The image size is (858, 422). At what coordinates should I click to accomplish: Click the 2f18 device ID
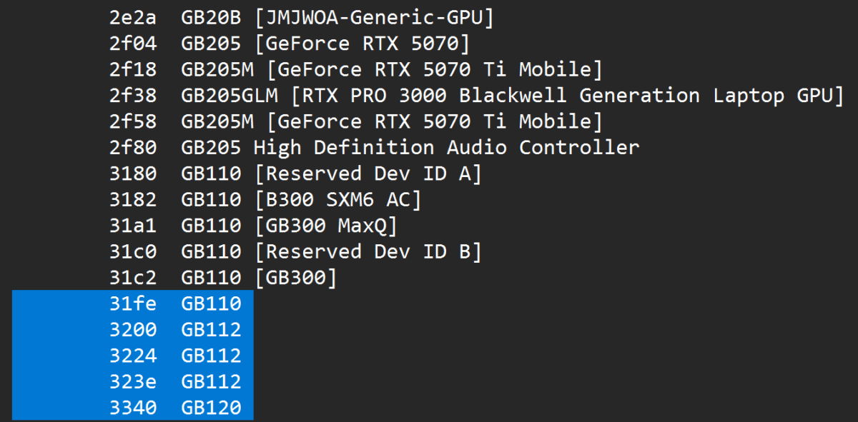pyautogui.click(x=133, y=70)
